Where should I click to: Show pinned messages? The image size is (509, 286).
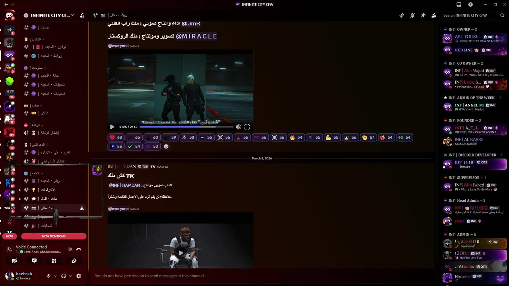[x=423, y=15]
